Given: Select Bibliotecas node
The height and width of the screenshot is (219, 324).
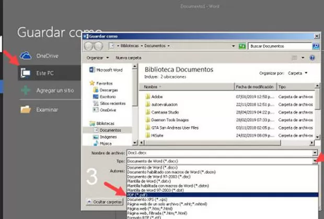Looking at the screenshot, I should pos(102,124).
